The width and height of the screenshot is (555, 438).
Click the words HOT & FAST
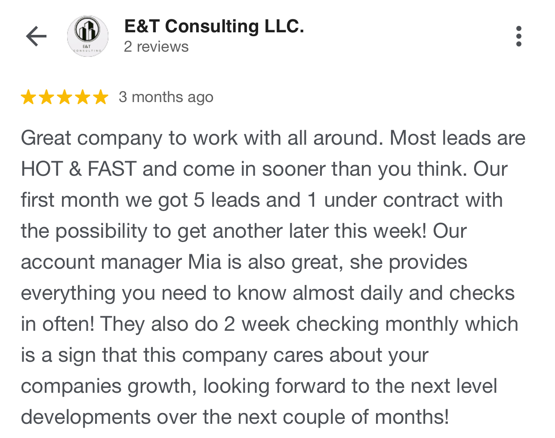coord(79,169)
